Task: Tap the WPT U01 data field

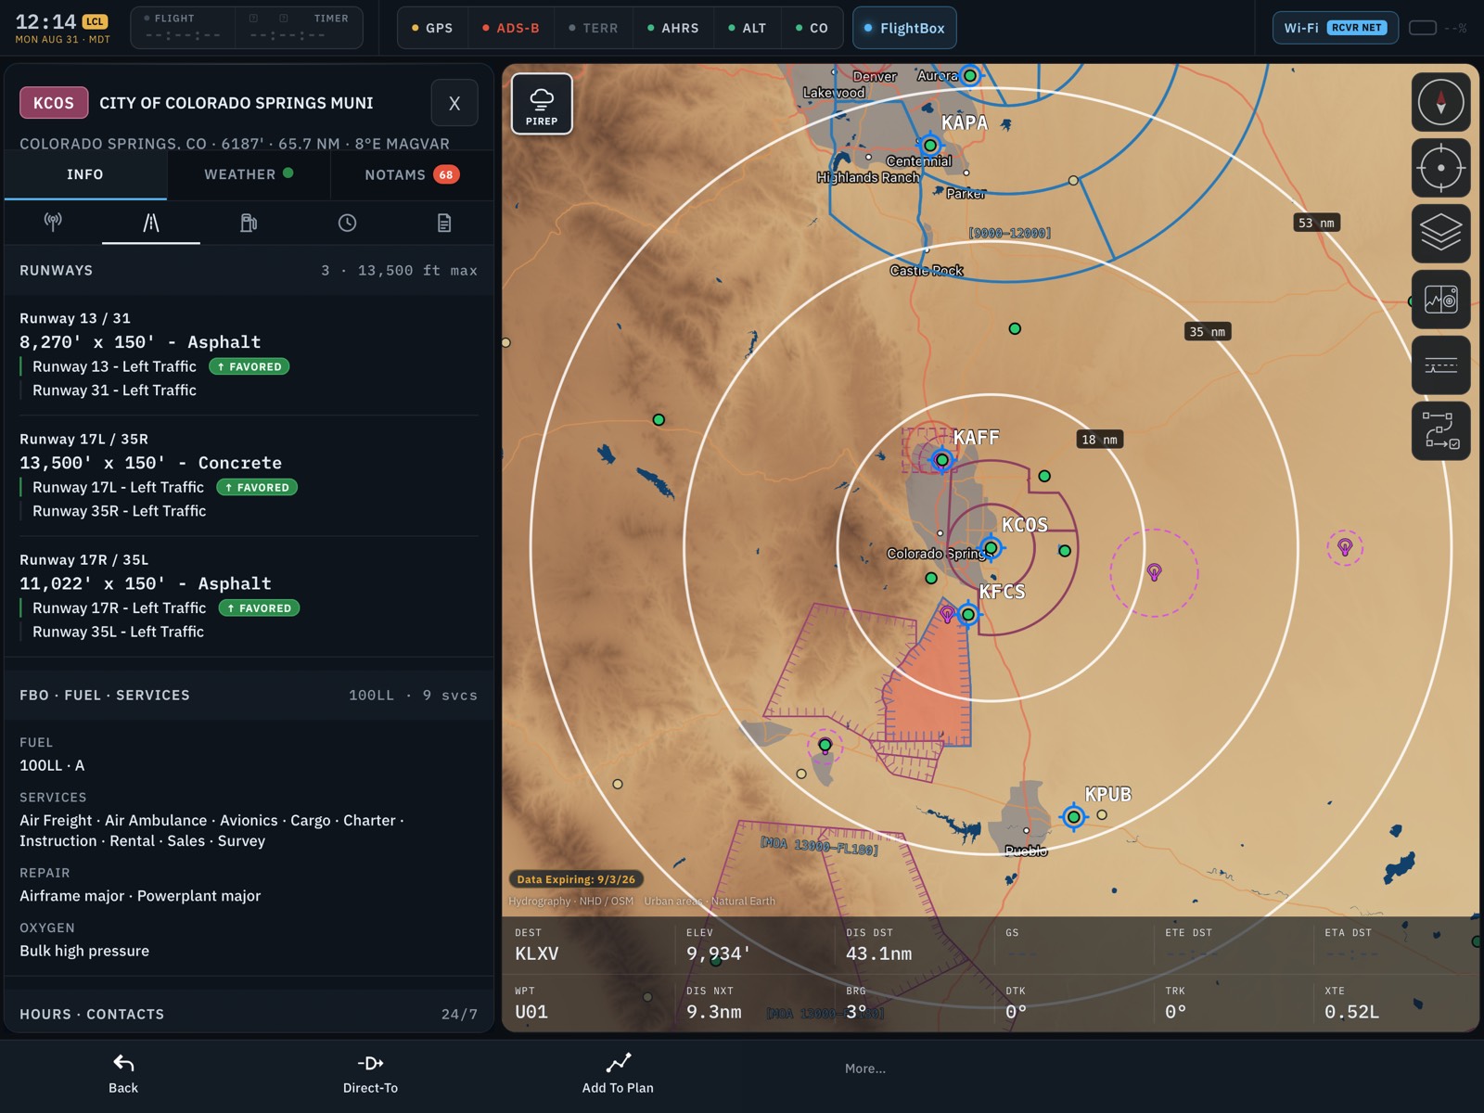Action: pos(589,1004)
